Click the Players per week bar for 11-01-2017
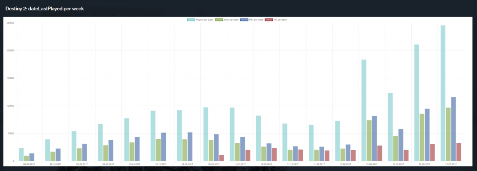Viewport: 477px width, 171px height. point(232,134)
